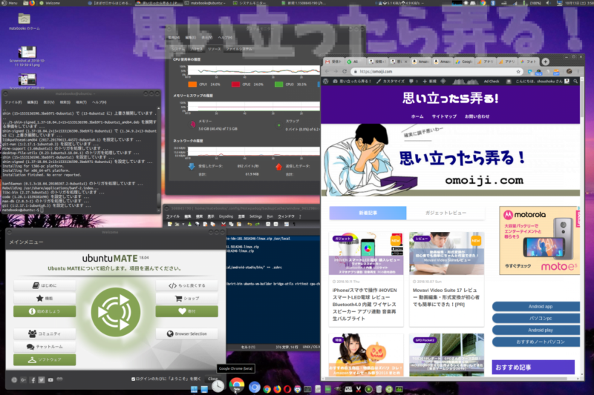This screenshot has width=594, height=395.
Task: Click the cut icon in Notepadqq toolbar
Action: (x=223, y=224)
